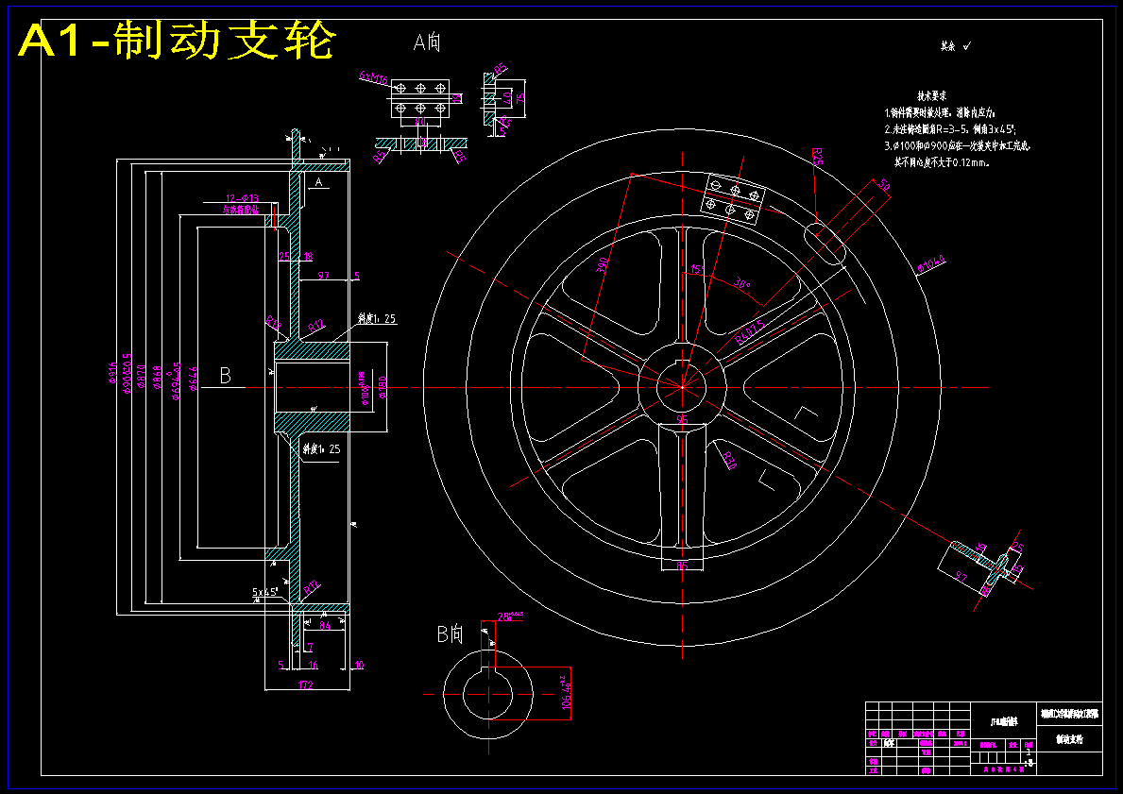Click the '5x45°' chamfer callout
1123x794 pixels.
coord(265,592)
